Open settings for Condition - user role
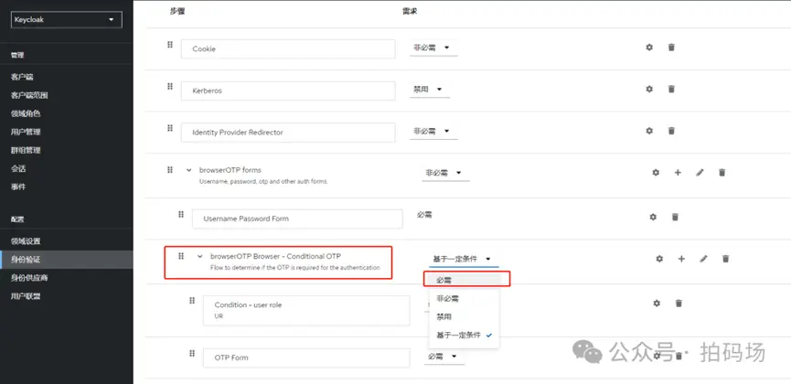Viewport: 791px width, 384px height. [x=657, y=304]
